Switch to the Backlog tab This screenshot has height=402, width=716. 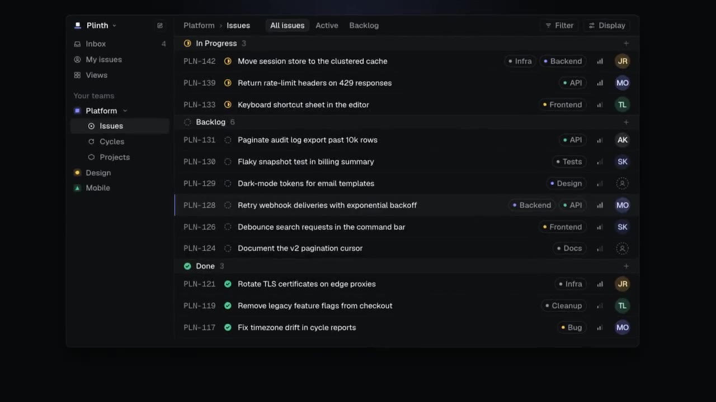(x=364, y=26)
